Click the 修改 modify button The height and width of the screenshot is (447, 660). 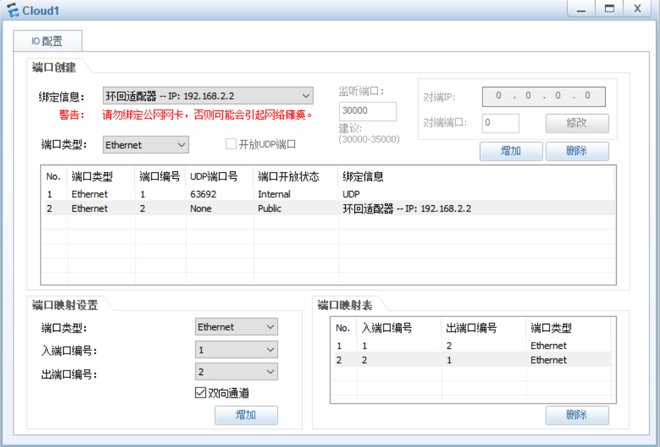[575, 123]
